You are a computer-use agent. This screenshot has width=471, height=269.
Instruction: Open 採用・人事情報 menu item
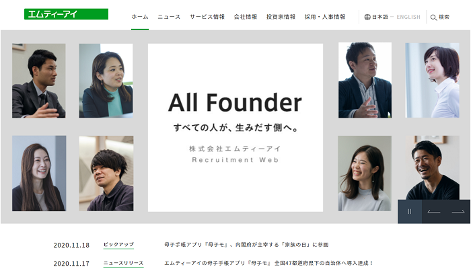pyautogui.click(x=325, y=17)
